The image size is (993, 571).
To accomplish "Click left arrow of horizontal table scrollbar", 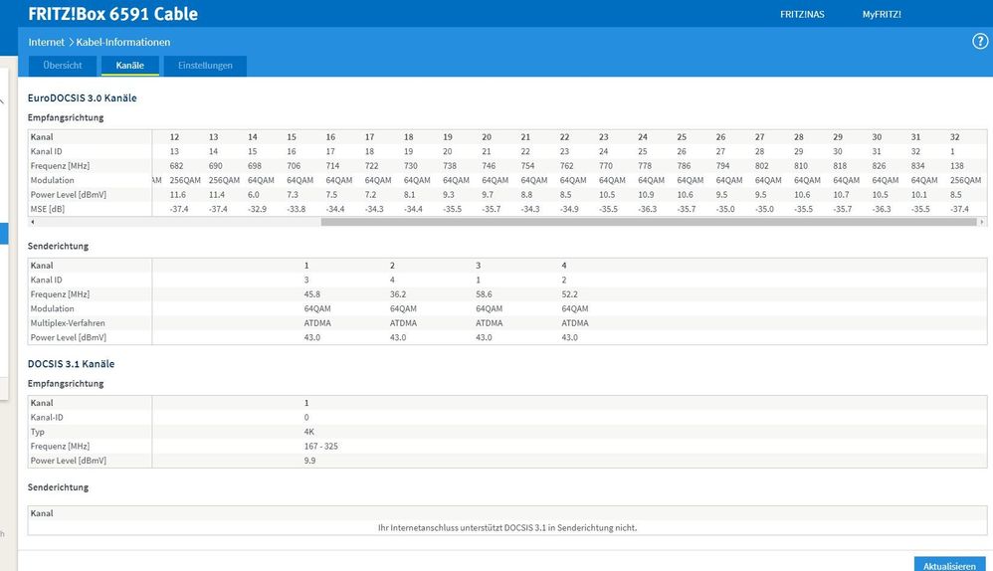I will (x=32, y=222).
